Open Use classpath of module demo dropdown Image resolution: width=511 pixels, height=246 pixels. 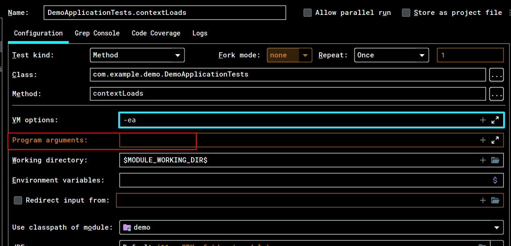(312, 227)
